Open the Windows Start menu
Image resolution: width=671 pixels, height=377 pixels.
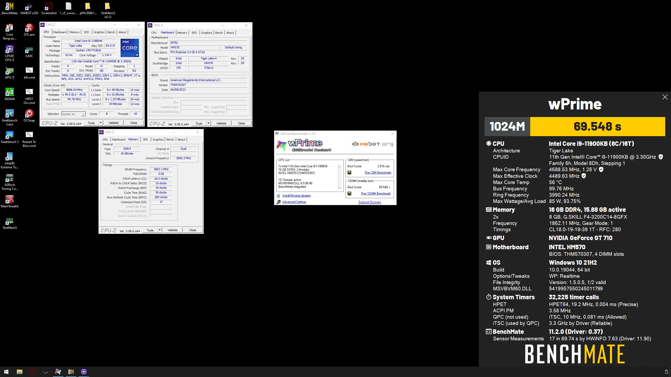coord(6,372)
